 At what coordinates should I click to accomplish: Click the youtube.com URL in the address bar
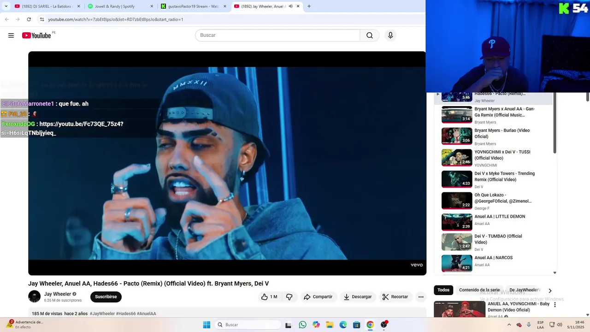pyautogui.click(x=116, y=19)
